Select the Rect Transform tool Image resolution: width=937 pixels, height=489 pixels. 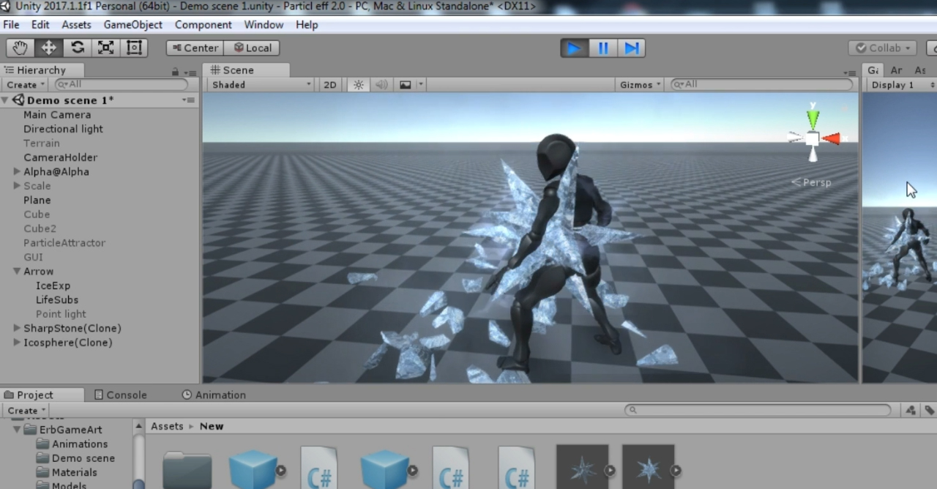134,48
